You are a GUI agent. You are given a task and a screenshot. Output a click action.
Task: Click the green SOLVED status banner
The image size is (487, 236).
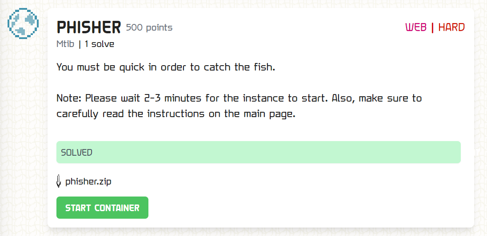(x=258, y=152)
